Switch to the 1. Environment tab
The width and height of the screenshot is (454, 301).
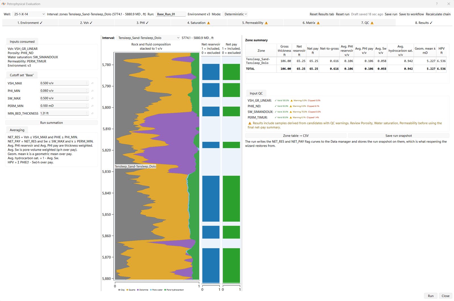tap(30, 23)
